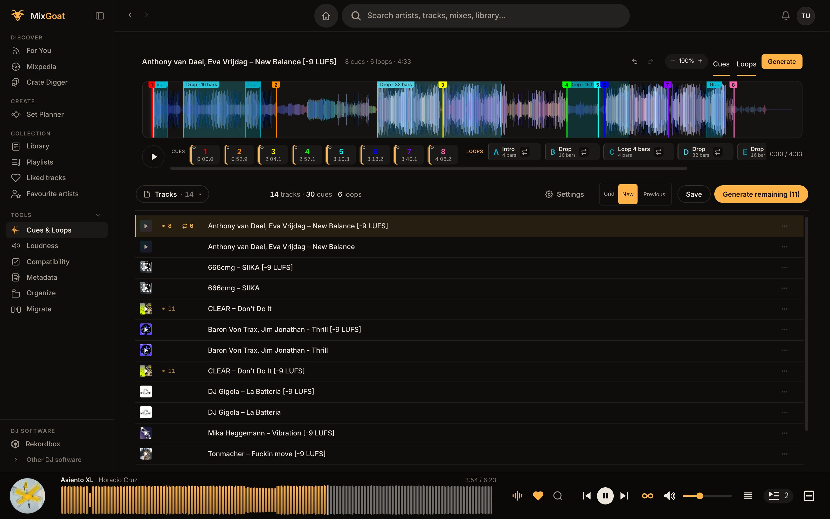This screenshot has width=830, height=519.
Task: Open Set Planner tool
Action: pyautogui.click(x=57, y=114)
